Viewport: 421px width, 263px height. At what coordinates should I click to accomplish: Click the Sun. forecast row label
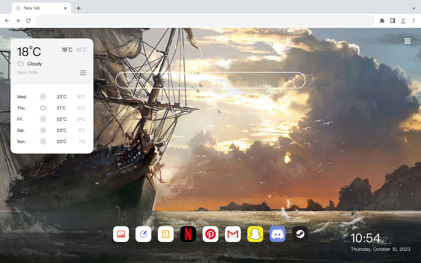(x=21, y=141)
